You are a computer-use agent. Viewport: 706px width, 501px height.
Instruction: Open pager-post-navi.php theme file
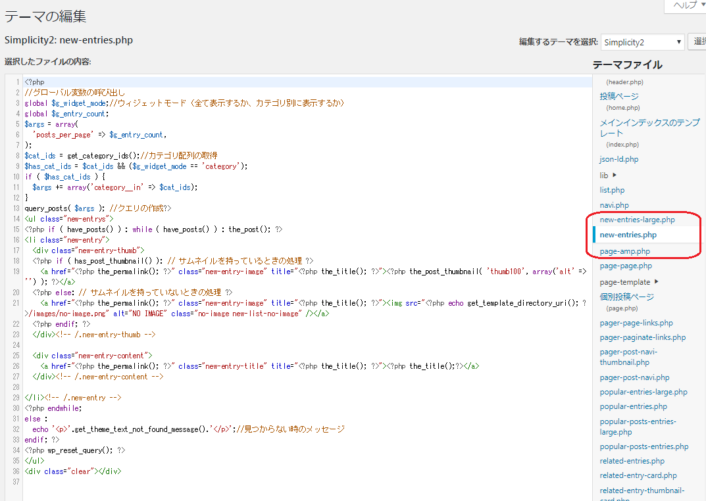(x=634, y=377)
